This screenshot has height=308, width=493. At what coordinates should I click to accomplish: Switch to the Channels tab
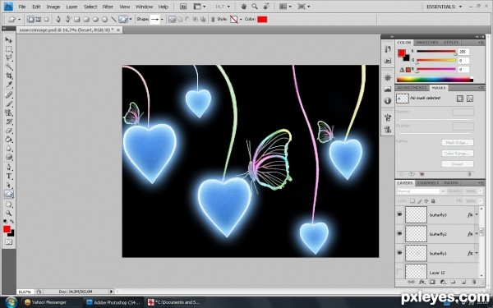coord(428,183)
